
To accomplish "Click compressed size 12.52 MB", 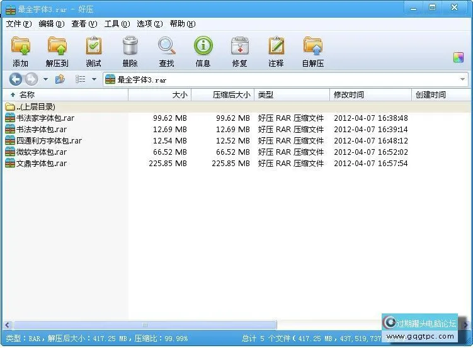I will coord(232,141).
